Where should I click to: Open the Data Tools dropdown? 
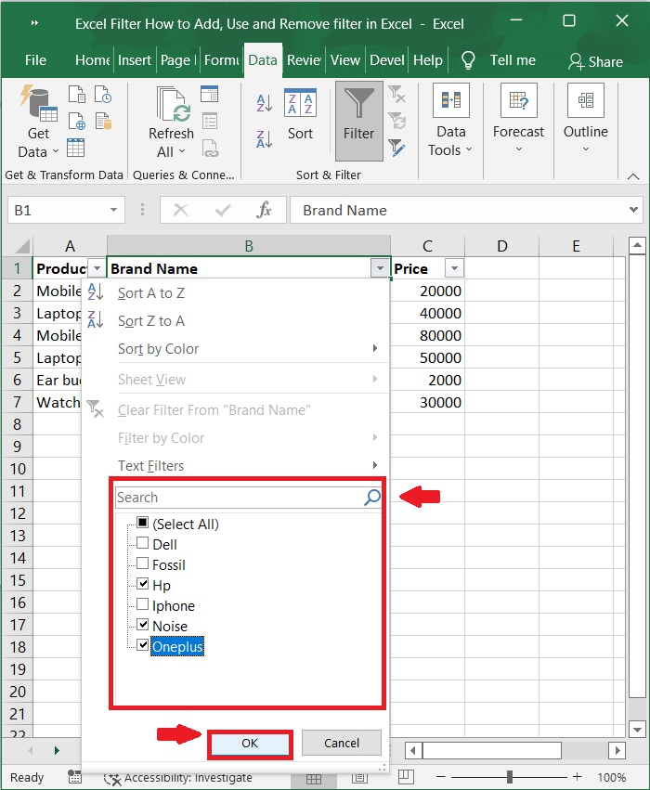point(451,122)
